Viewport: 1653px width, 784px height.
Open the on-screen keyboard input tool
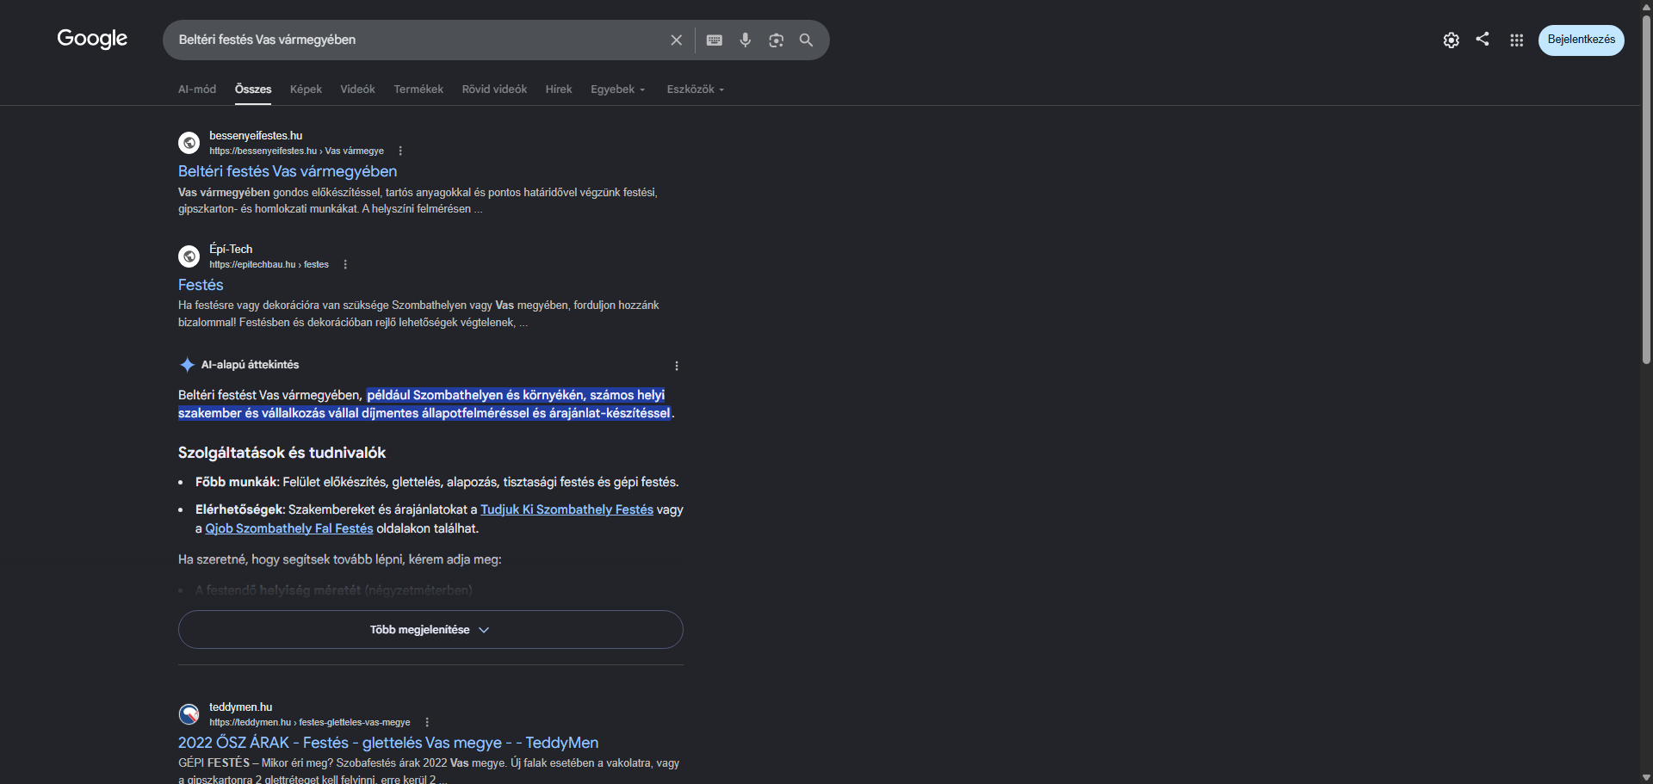[x=715, y=40]
